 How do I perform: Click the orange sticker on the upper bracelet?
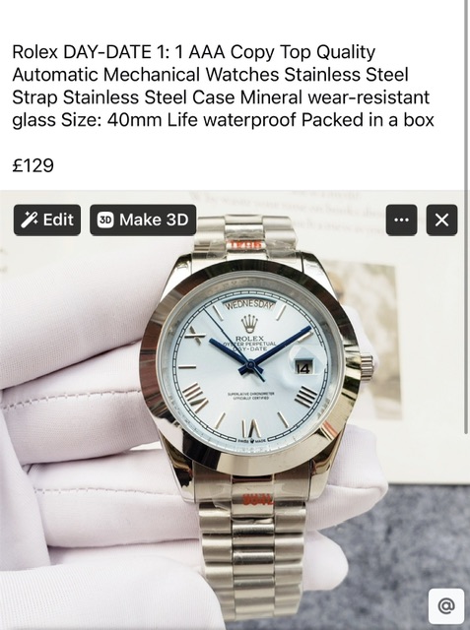[x=245, y=244]
